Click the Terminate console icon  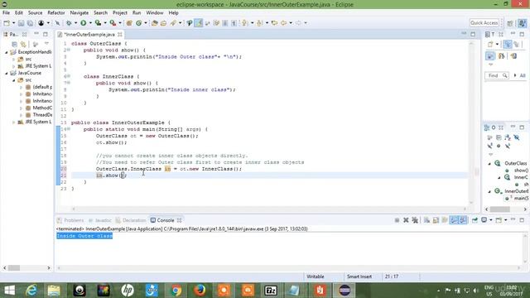click(x=397, y=220)
